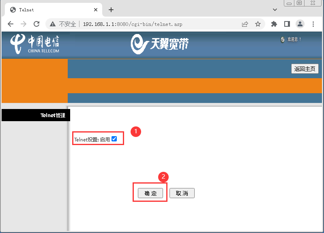The image size is (324, 233).
Task: Minimize the browser window
Action: (289, 3)
